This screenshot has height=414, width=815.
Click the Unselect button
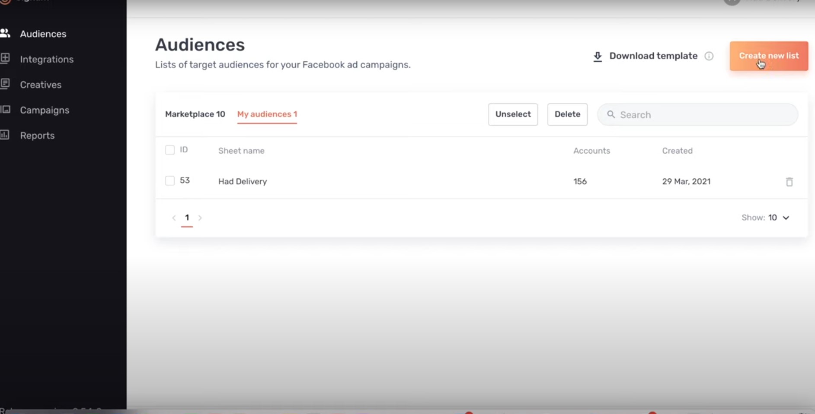click(x=513, y=114)
